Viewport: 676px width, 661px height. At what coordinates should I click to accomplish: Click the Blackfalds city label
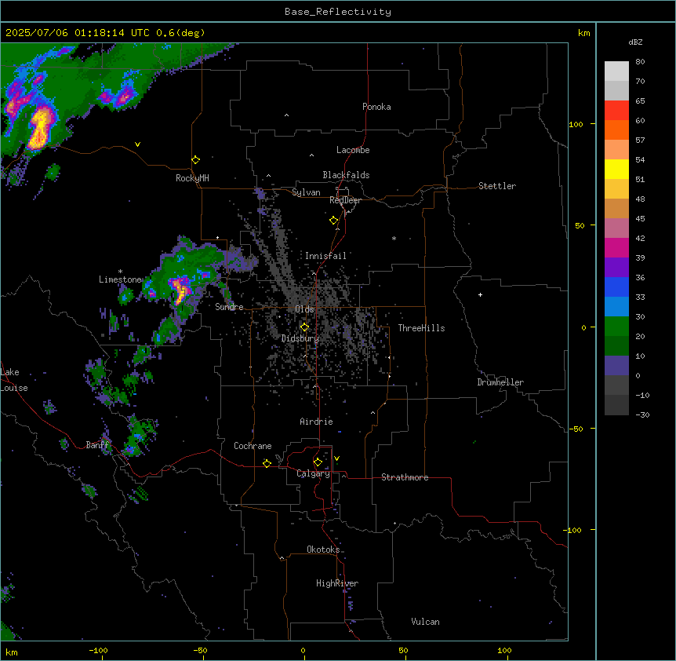click(x=346, y=175)
